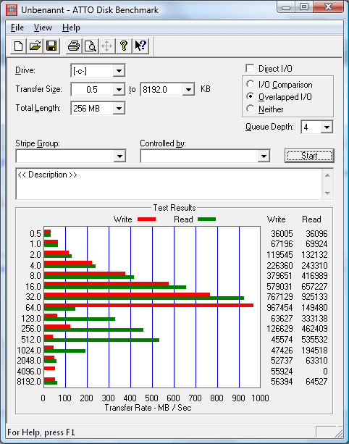Minimize the ATTO Disk Benchmark window
This screenshot has width=349, height=444.
point(286,7)
